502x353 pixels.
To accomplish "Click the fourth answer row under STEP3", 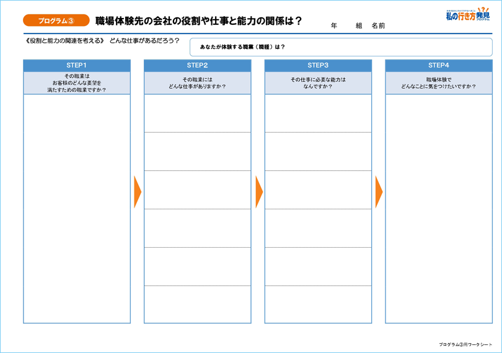I will (318, 228).
